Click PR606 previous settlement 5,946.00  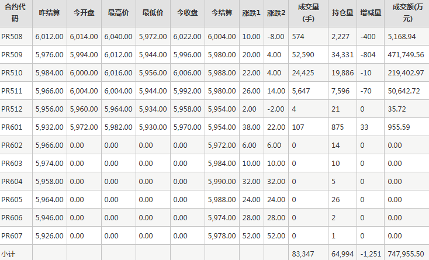[x=49, y=217]
